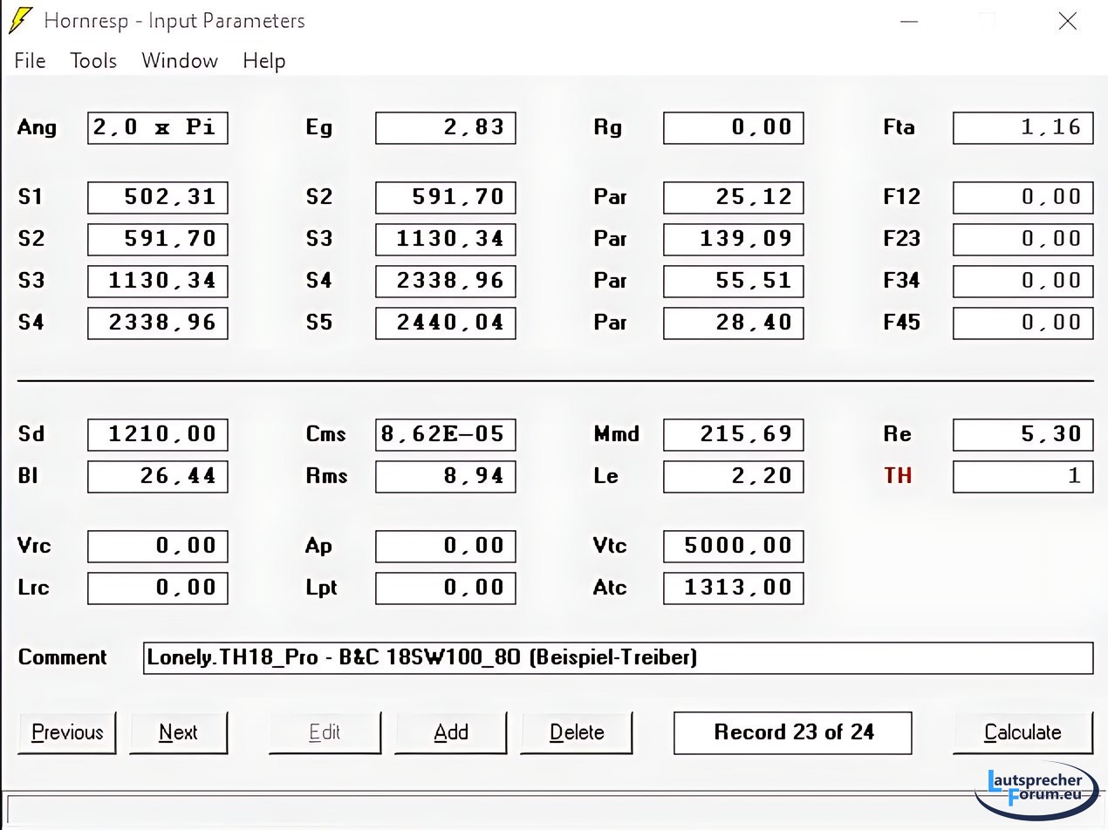Image resolution: width=1108 pixels, height=830 pixels.
Task: Click the Hornresp lightning bolt icon
Action: (x=21, y=21)
